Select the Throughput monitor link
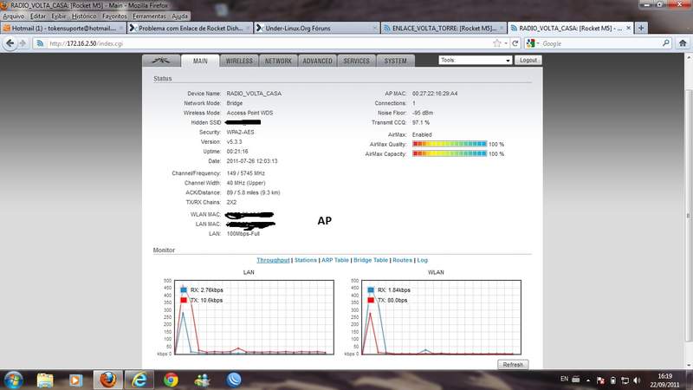Screen dimensions: 693x390 pyautogui.click(x=273, y=260)
